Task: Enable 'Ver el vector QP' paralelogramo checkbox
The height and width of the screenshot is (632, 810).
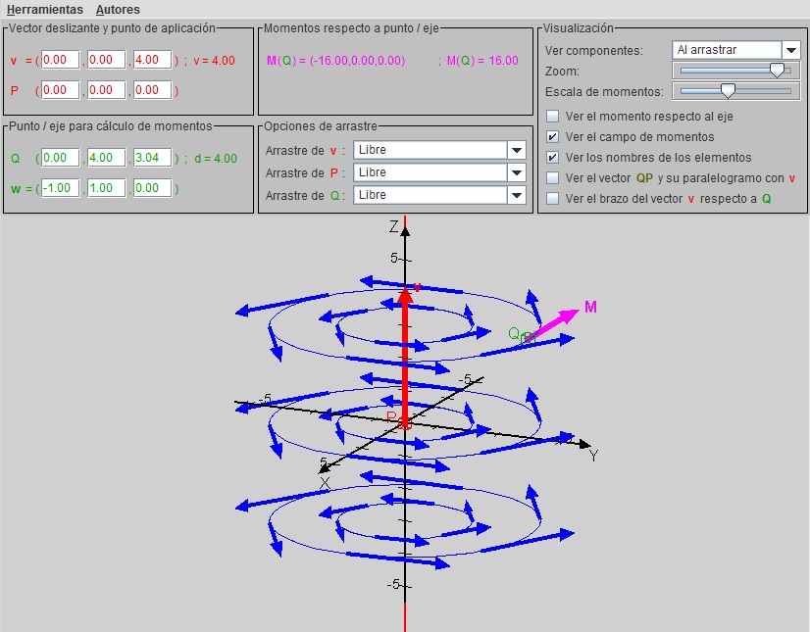Action: (553, 178)
